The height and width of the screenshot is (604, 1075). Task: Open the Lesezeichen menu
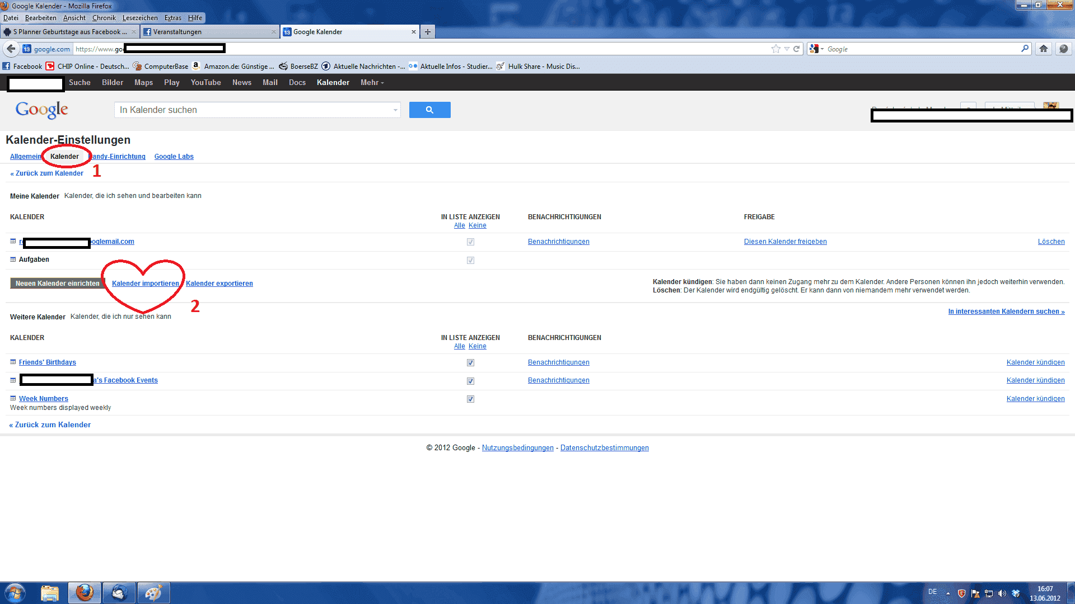140,18
